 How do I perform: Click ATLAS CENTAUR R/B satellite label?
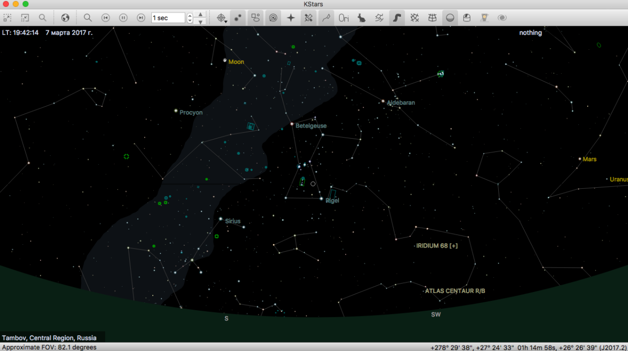click(455, 291)
